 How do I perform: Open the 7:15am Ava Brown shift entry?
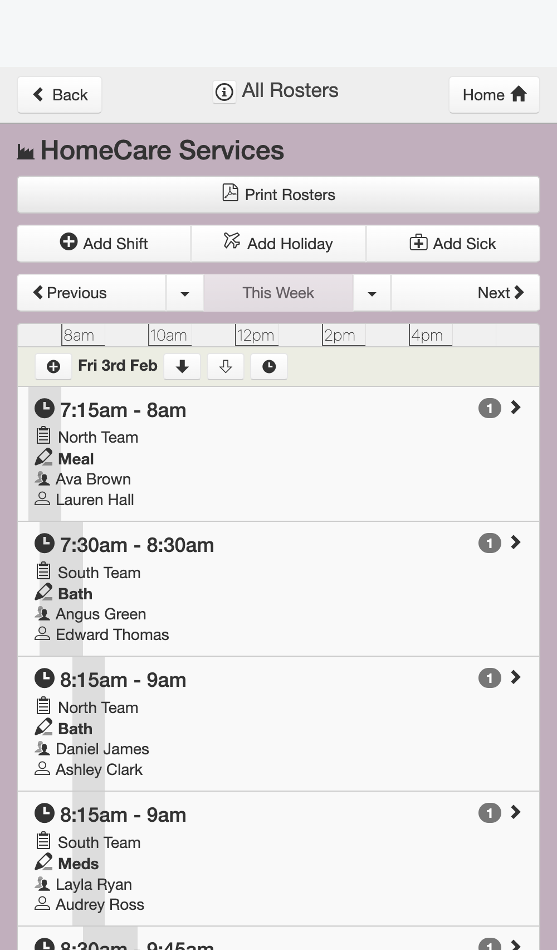278,454
